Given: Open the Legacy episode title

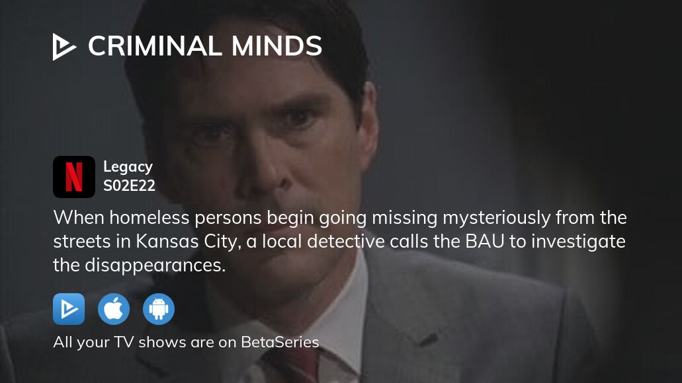Looking at the screenshot, I should tap(128, 167).
